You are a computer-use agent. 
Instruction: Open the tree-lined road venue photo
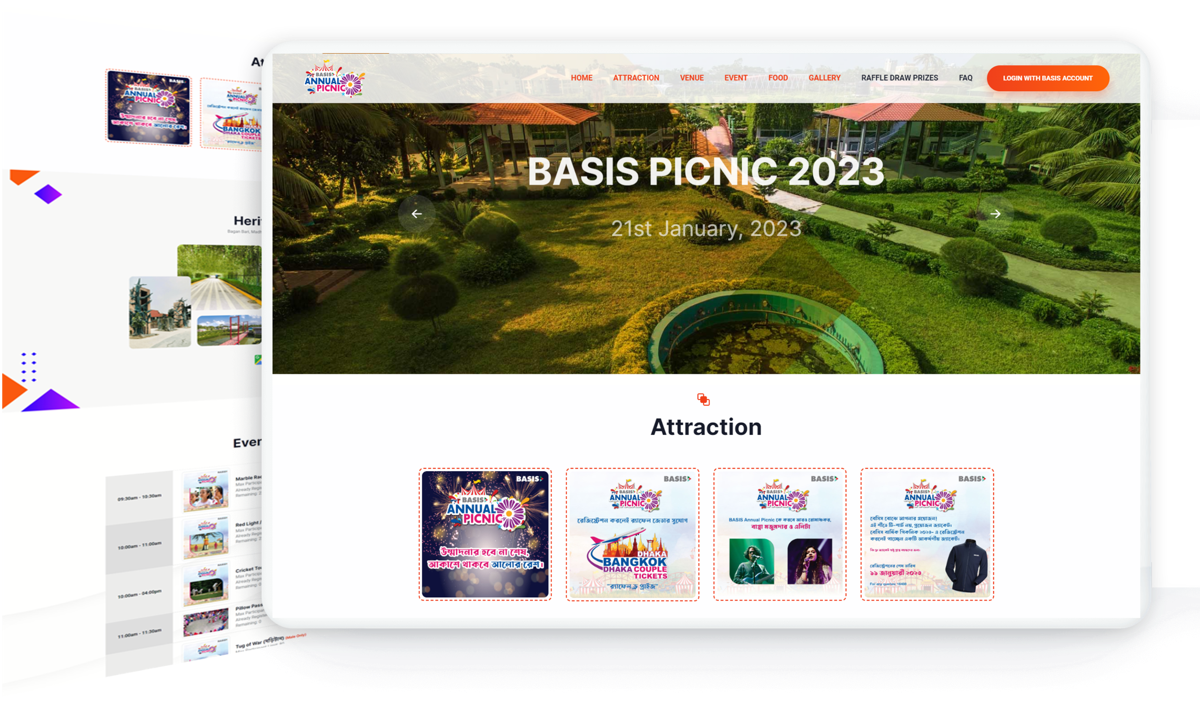tap(219, 277)
